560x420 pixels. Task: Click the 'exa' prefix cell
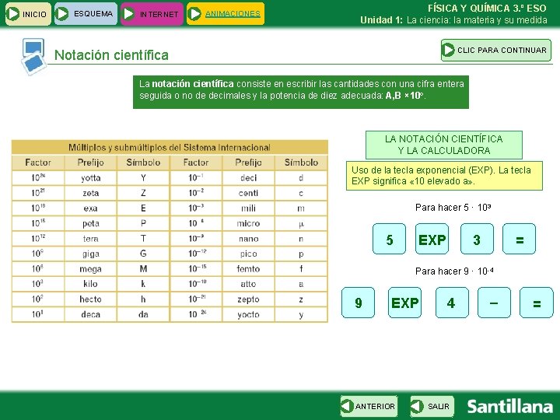91,208
